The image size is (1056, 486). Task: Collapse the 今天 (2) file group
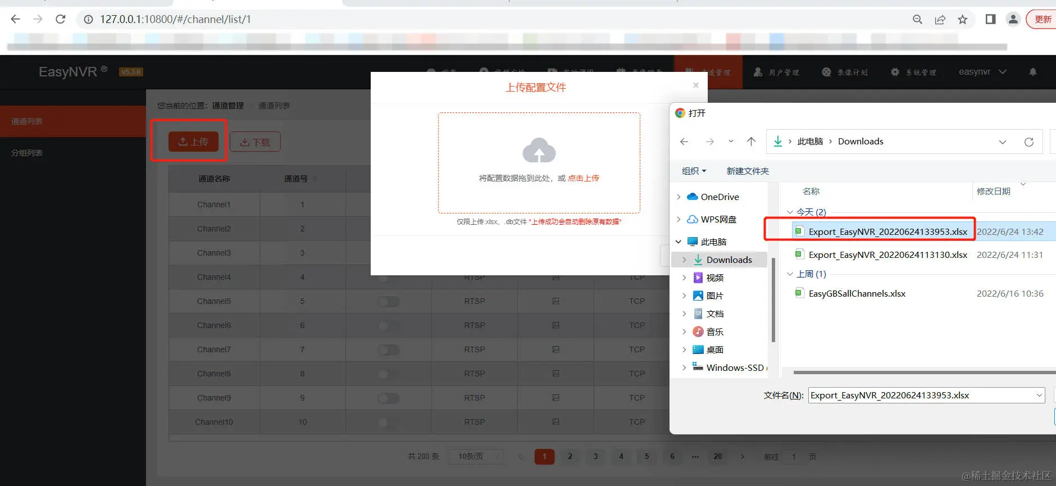[x=790, y=212]
